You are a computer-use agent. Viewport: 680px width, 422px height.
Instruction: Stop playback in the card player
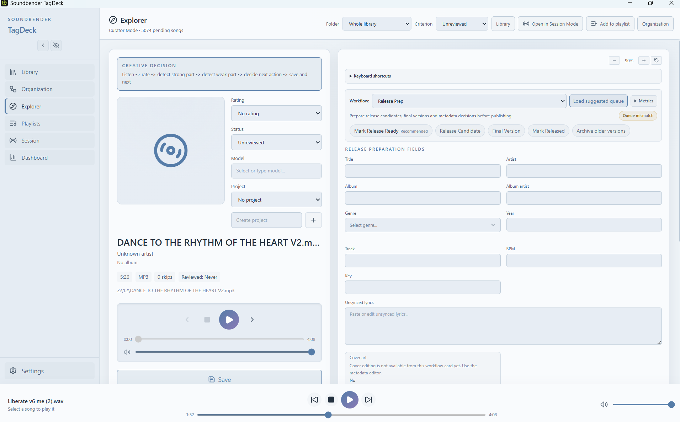207,320
